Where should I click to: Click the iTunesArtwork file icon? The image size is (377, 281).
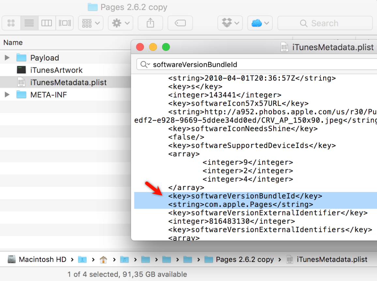22,70
